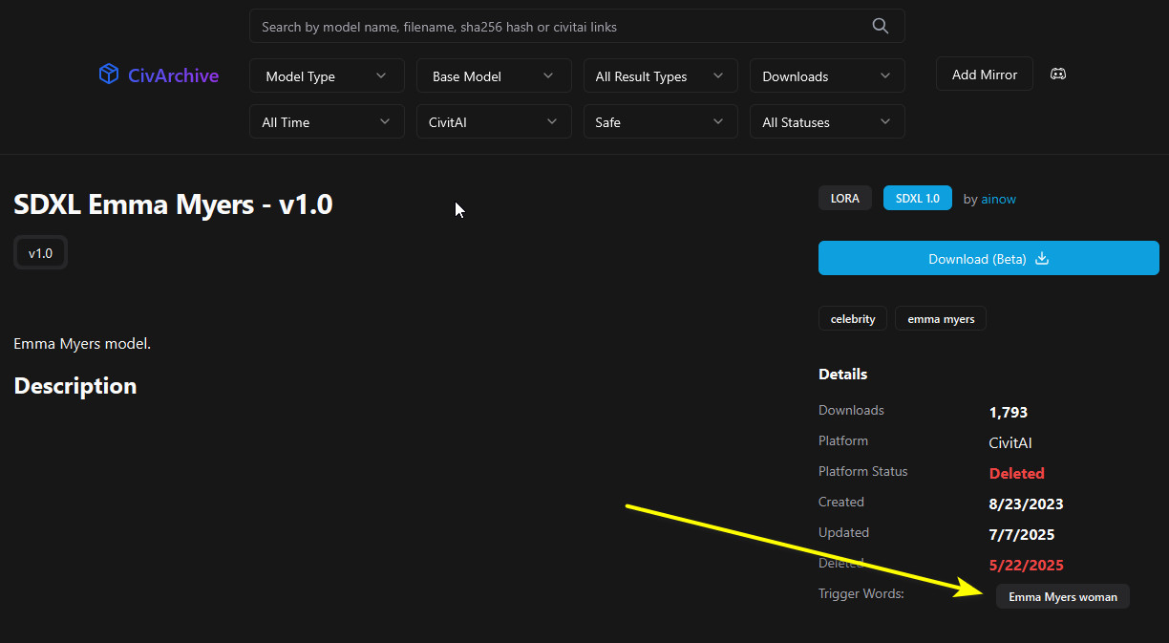Focus the model search input field
Image resolution: width=1169 pixels, height=643 pixels.
click(577, 26)
